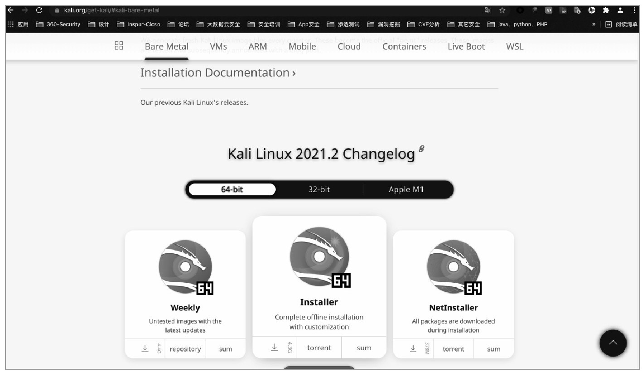Open the 设计 bookmark folder

click(98, 24)
